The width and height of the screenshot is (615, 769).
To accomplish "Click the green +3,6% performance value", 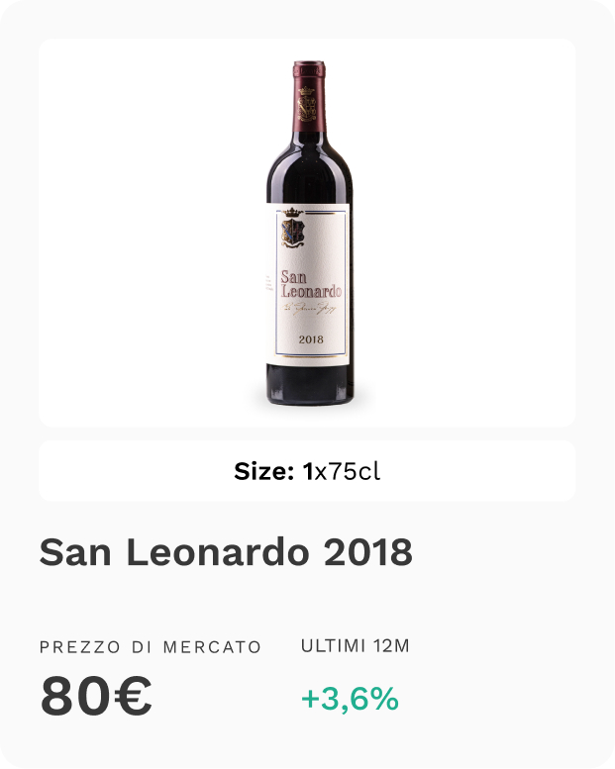I will (x=350, y=699).
